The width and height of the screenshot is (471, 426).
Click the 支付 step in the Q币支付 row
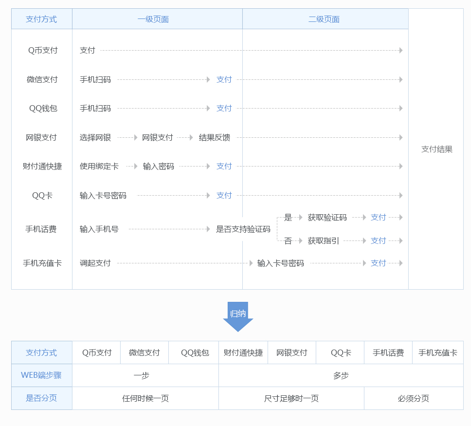[x=88, y=50]
